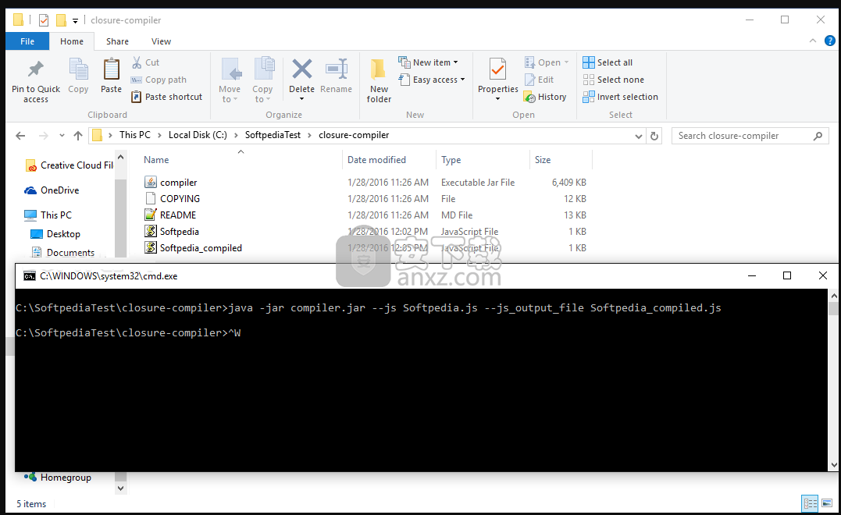
Task: Click the Properties checkmark icon
Action: coord(497,69)
